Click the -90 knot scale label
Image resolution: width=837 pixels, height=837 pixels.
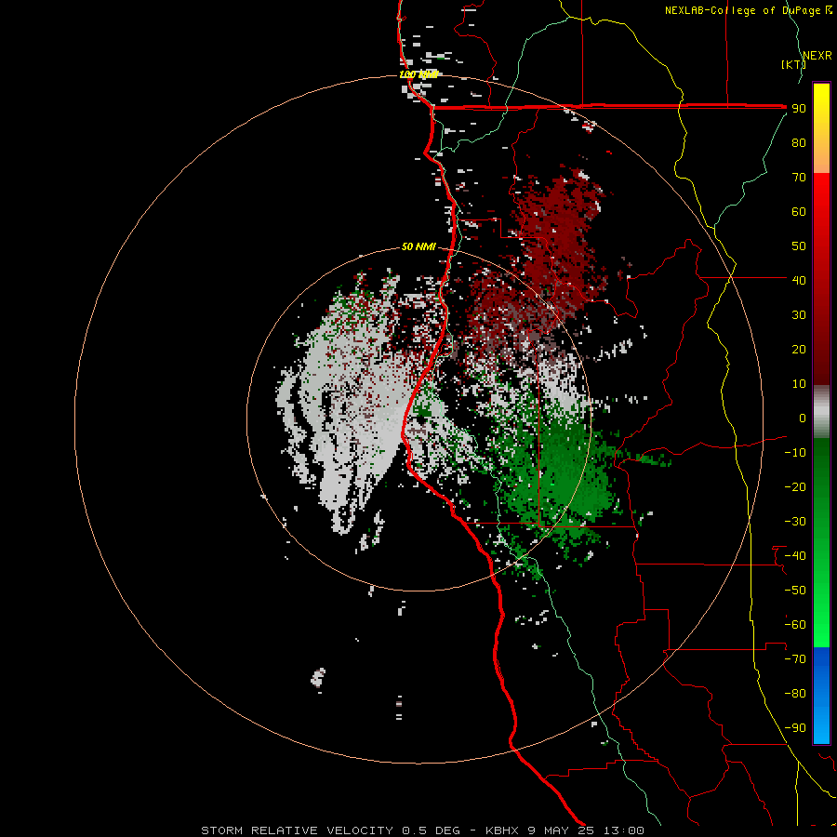[795, 728]
